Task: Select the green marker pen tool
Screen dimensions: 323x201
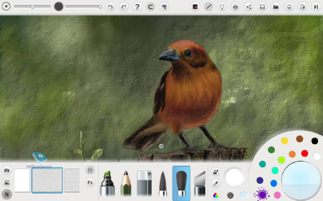Action: 107,183
